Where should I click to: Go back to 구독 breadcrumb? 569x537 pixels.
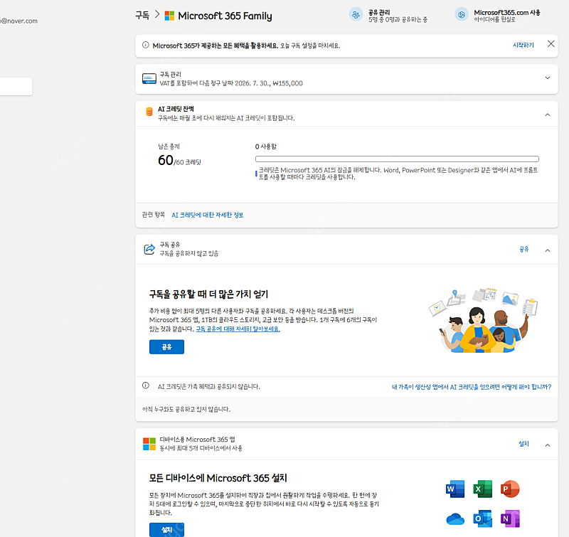click(x=142, y=15)
